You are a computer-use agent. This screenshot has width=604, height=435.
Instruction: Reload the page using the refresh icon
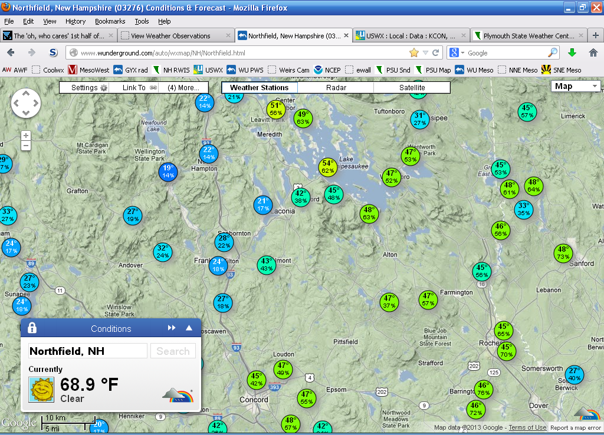436,52
